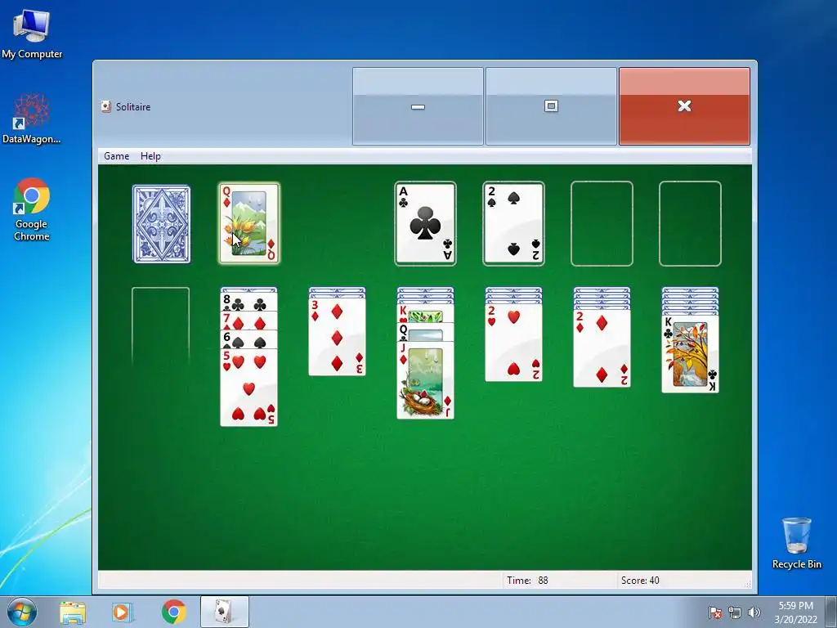Select the Recycle Bin desktop icon
Screen dimensions: 837x628
[x=796, y=543]
